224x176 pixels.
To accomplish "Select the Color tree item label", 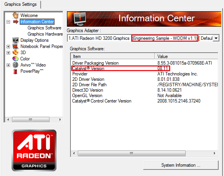I will 25,59.
